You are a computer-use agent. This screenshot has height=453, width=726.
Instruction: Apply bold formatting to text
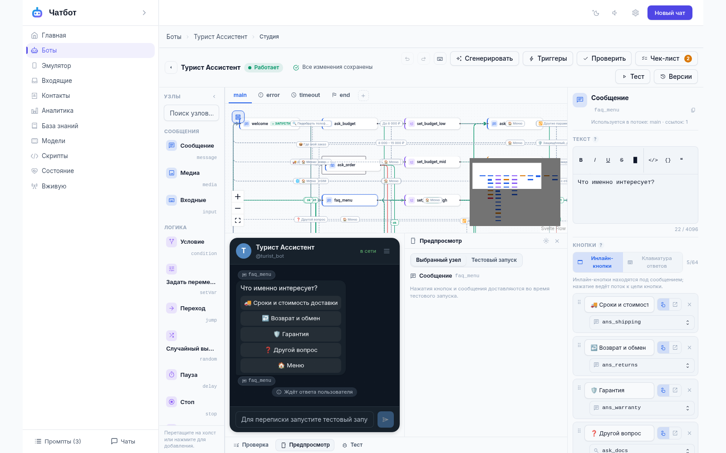581,160
